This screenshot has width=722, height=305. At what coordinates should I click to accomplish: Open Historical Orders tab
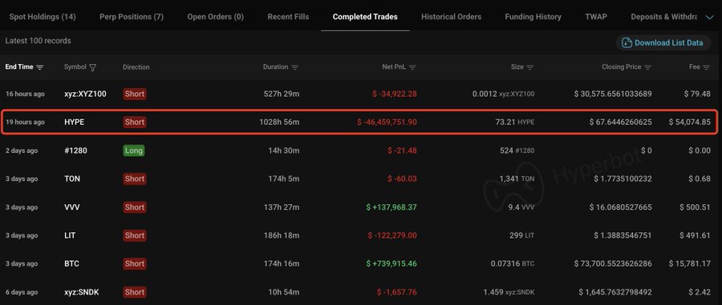pyautogui.click(x=451, y=17)
